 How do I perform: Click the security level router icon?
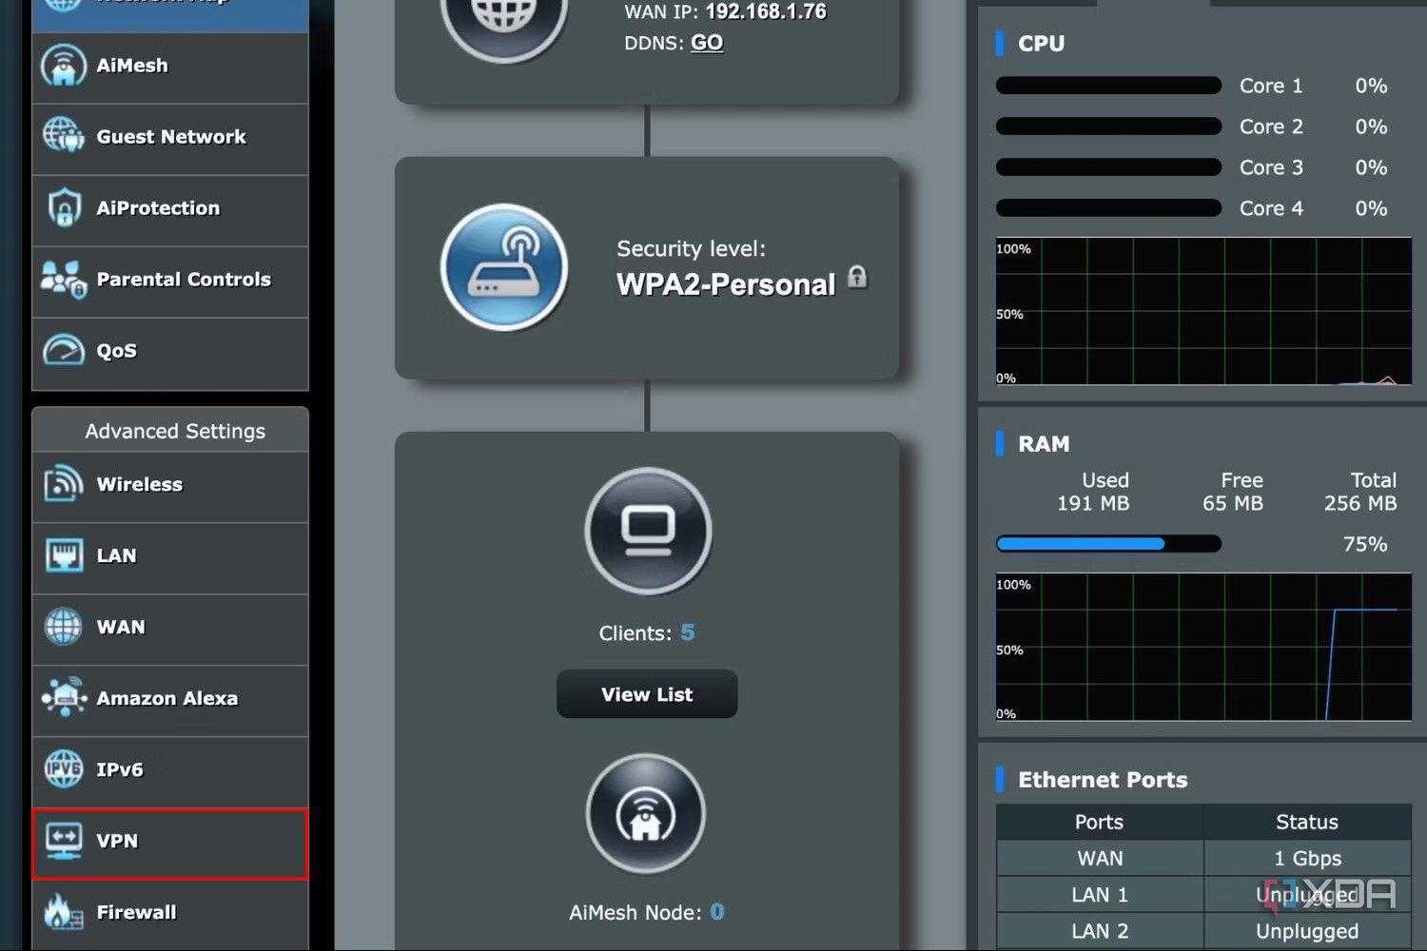(x=504, y=268)
